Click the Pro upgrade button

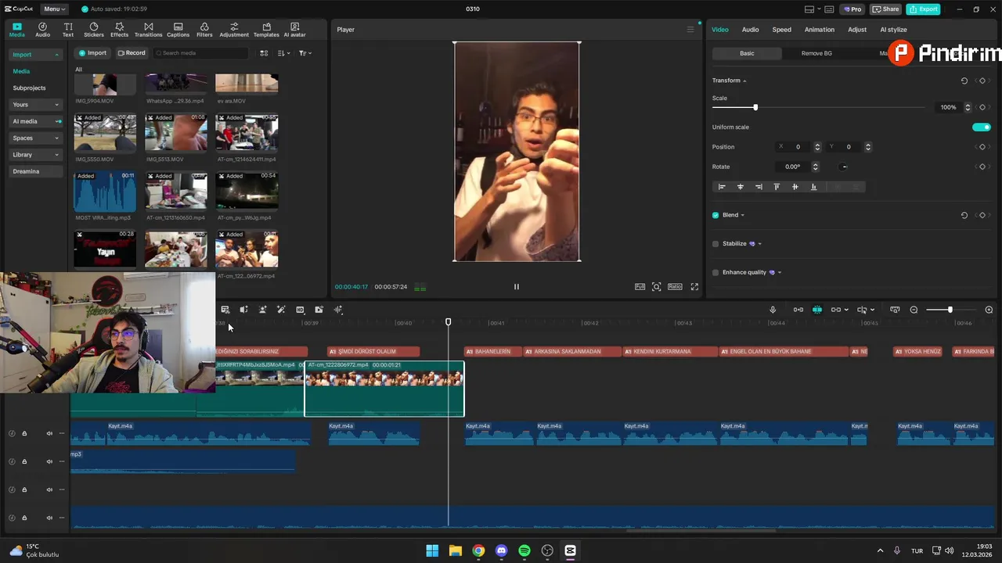point(852,9)
